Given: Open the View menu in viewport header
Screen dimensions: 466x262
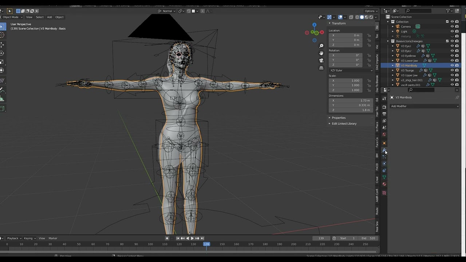Looking at the screenshot, I should click(29, 17).
